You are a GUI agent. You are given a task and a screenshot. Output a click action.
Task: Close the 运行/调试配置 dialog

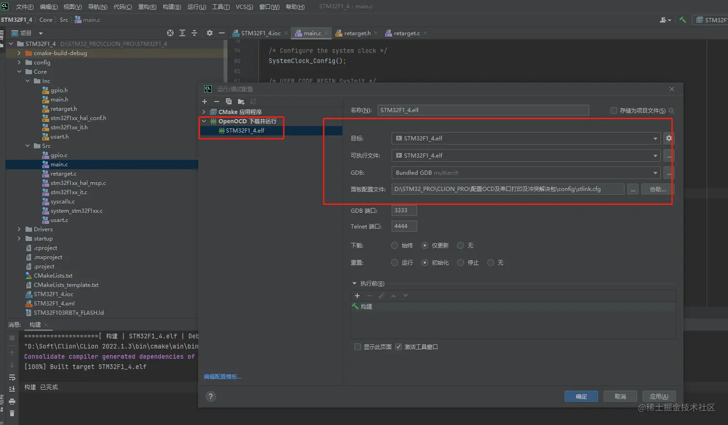pyautogui.click(x=672, y=89)
